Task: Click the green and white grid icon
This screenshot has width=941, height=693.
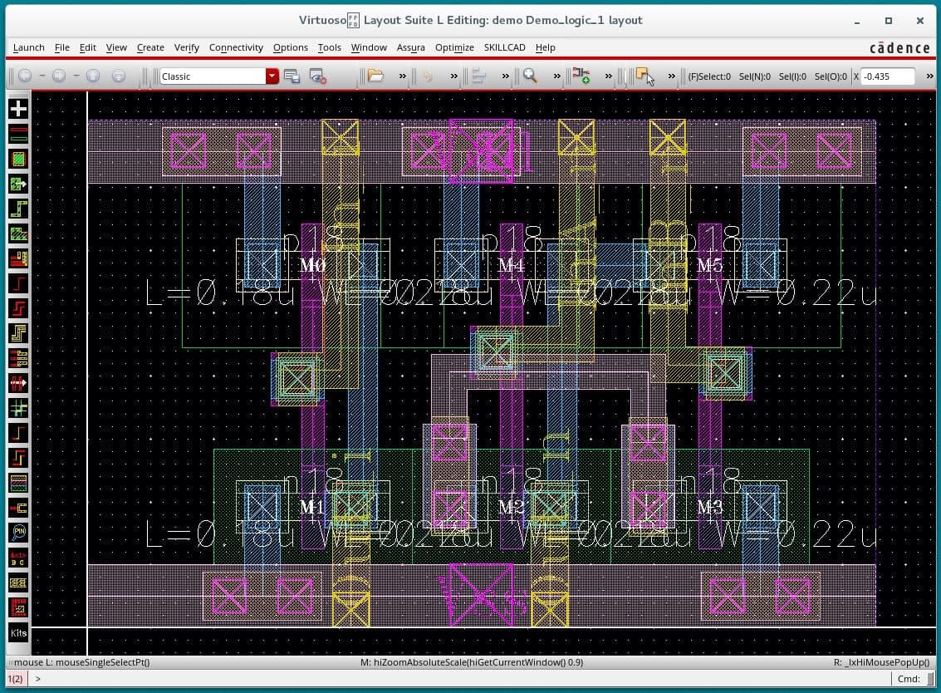Action: tap(17, 408)
